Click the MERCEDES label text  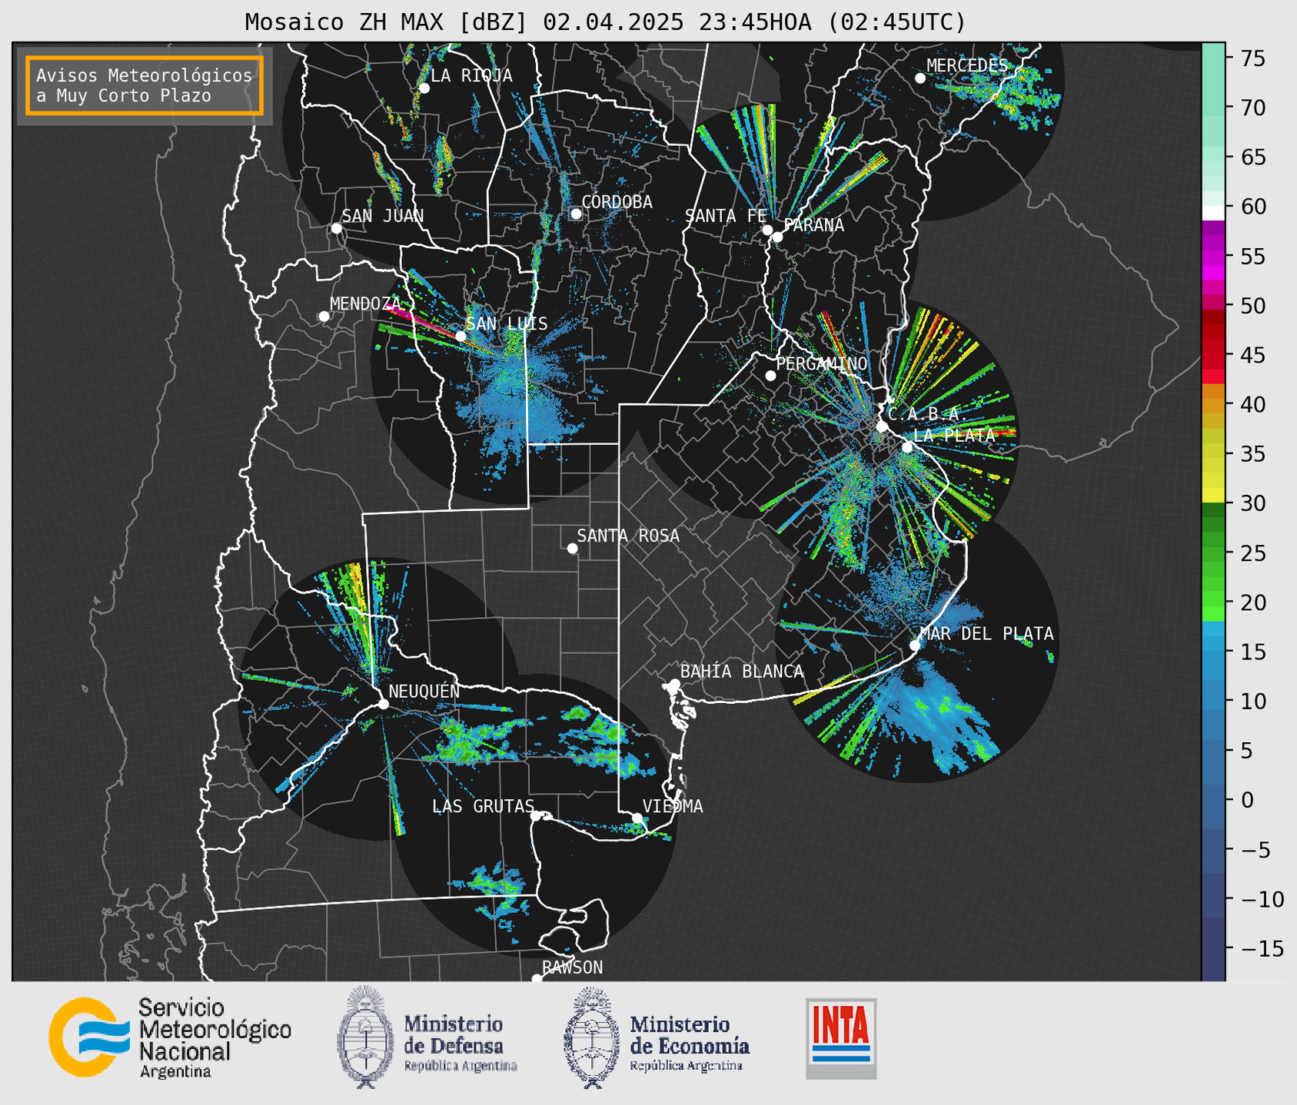point(967,65)
